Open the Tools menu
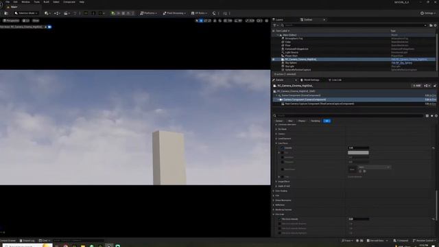Screen dimensions: 439x247 pos(36,2)
